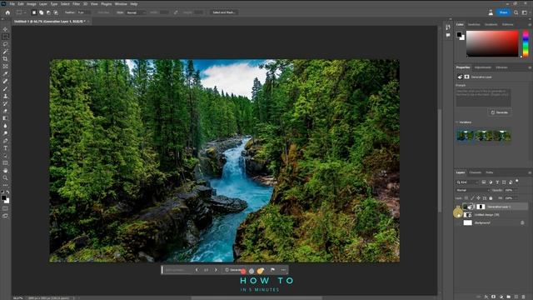Open the File menu

[12, 4]
